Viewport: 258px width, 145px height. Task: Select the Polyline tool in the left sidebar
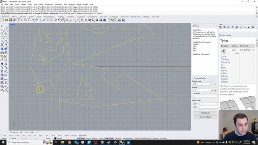(x=2, y=30)
